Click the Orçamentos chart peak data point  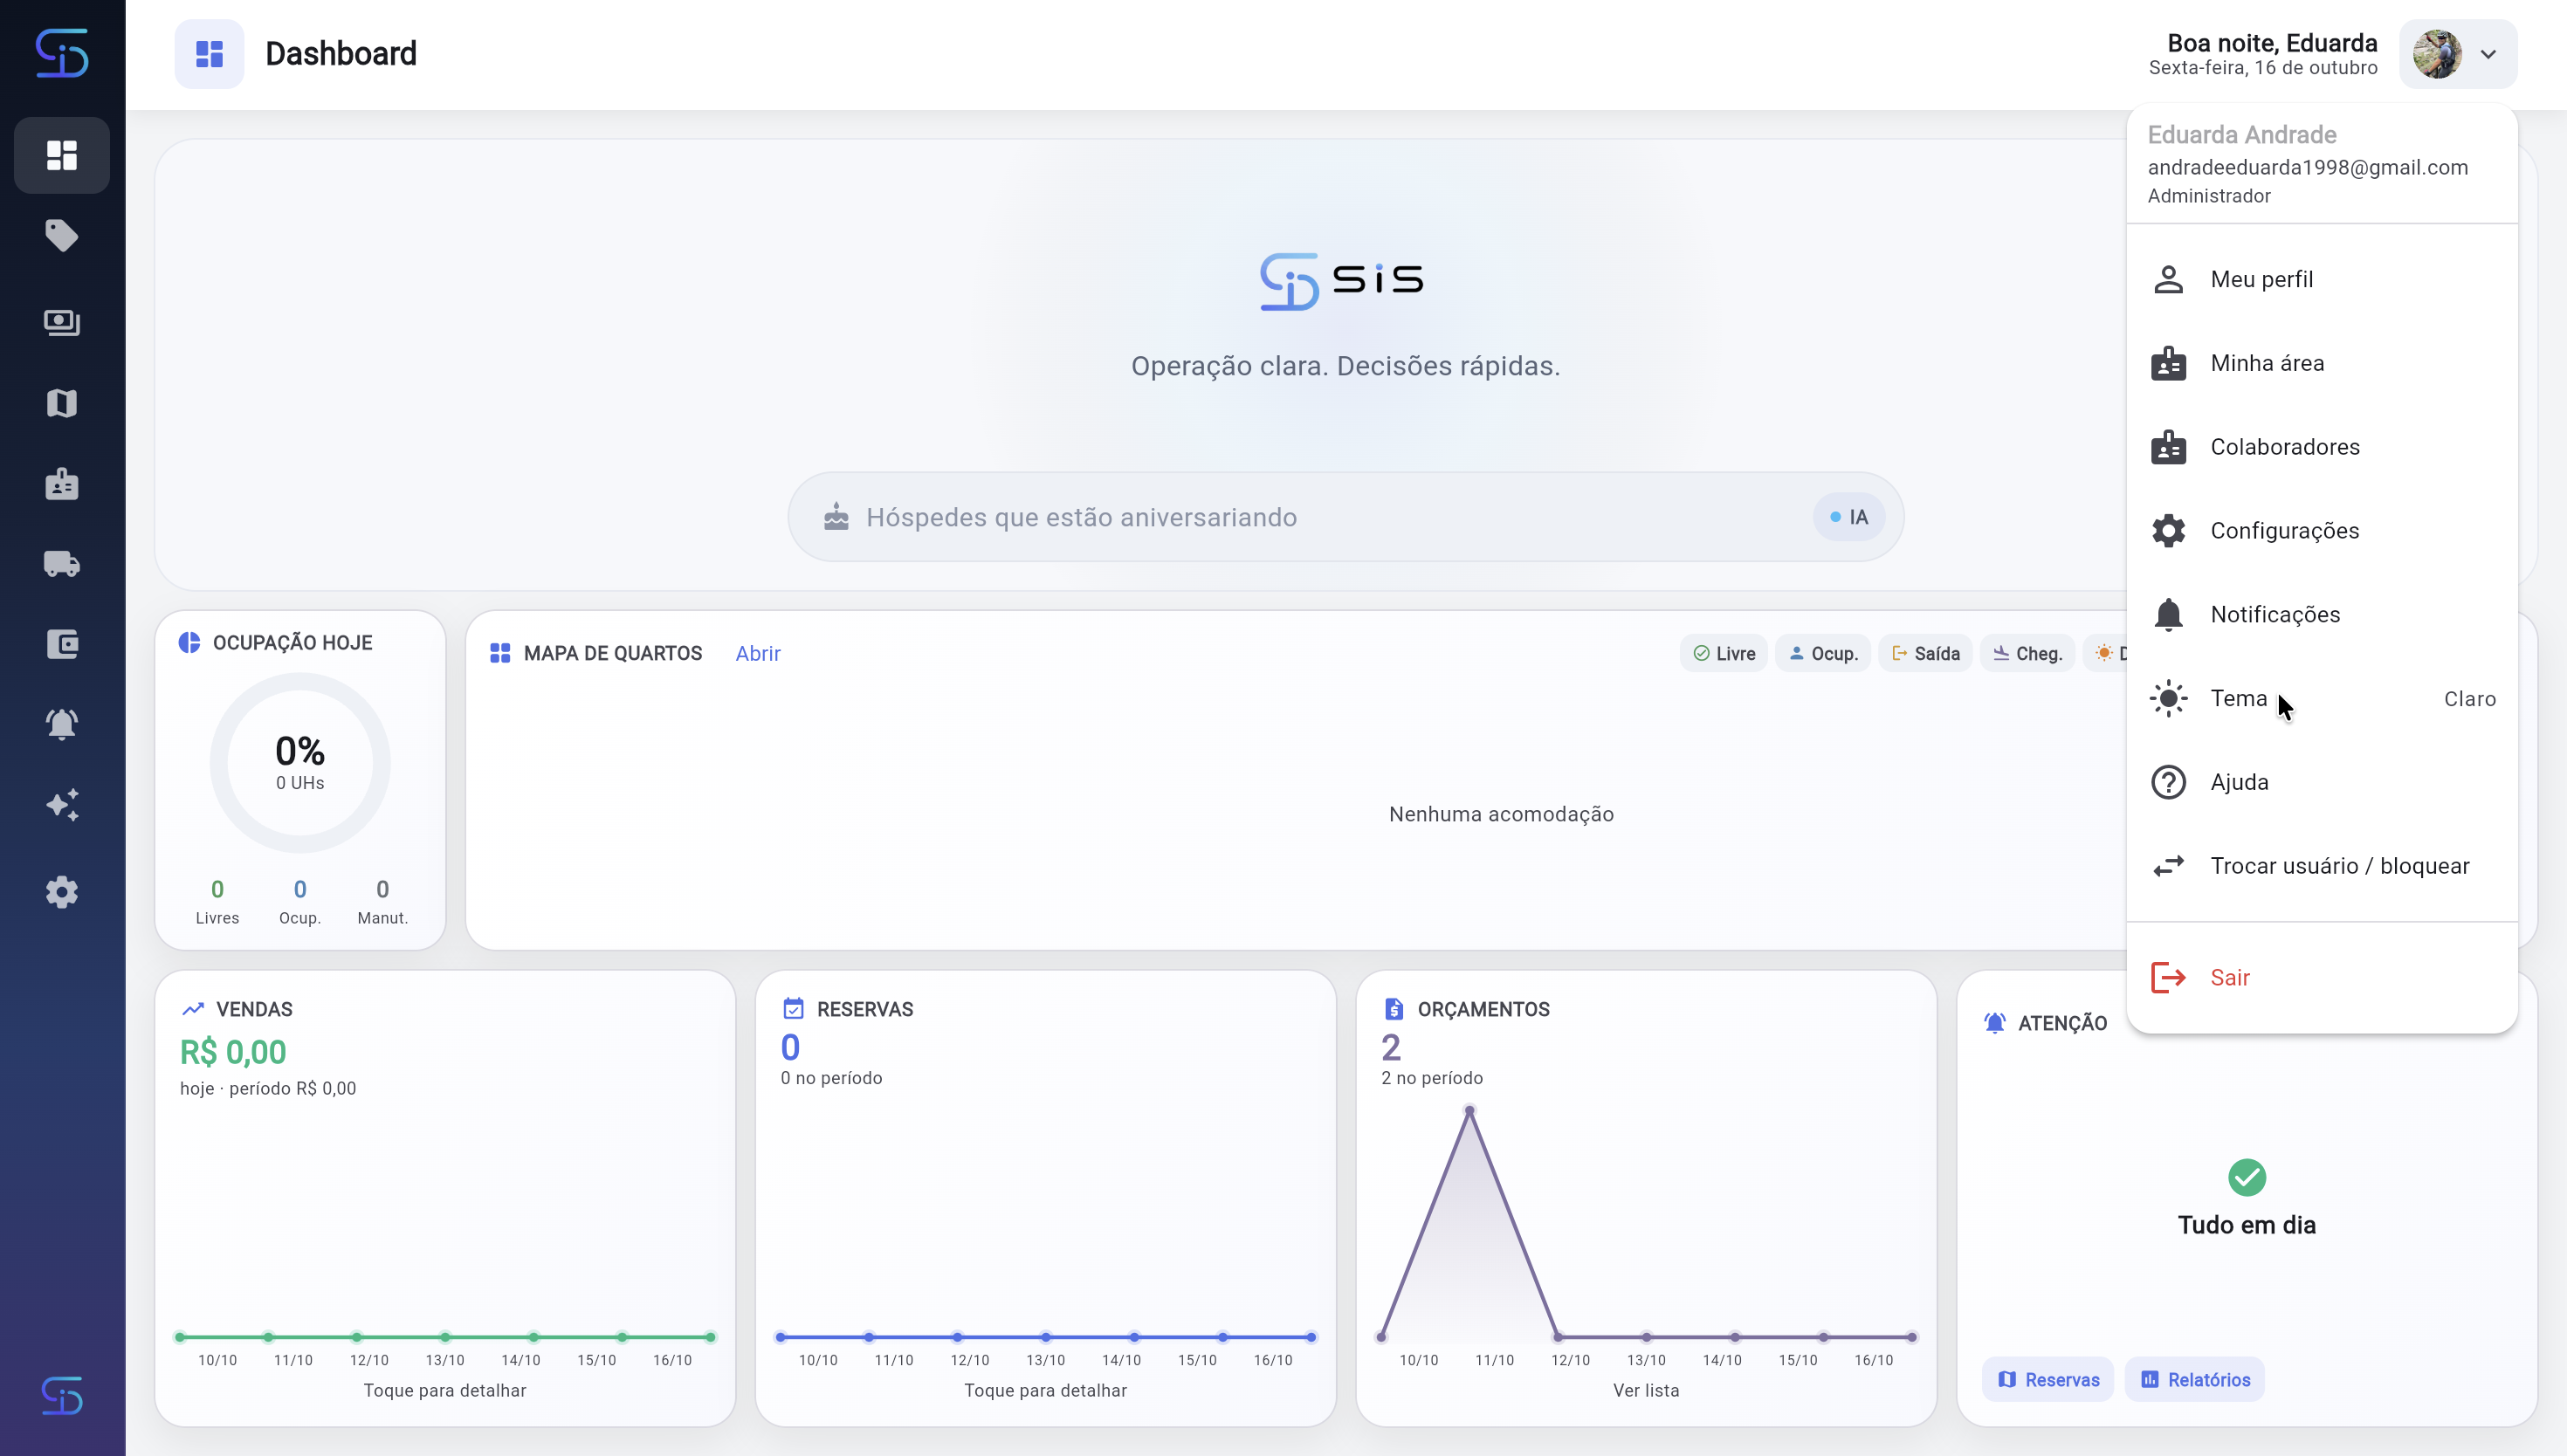[1469, 1111]
